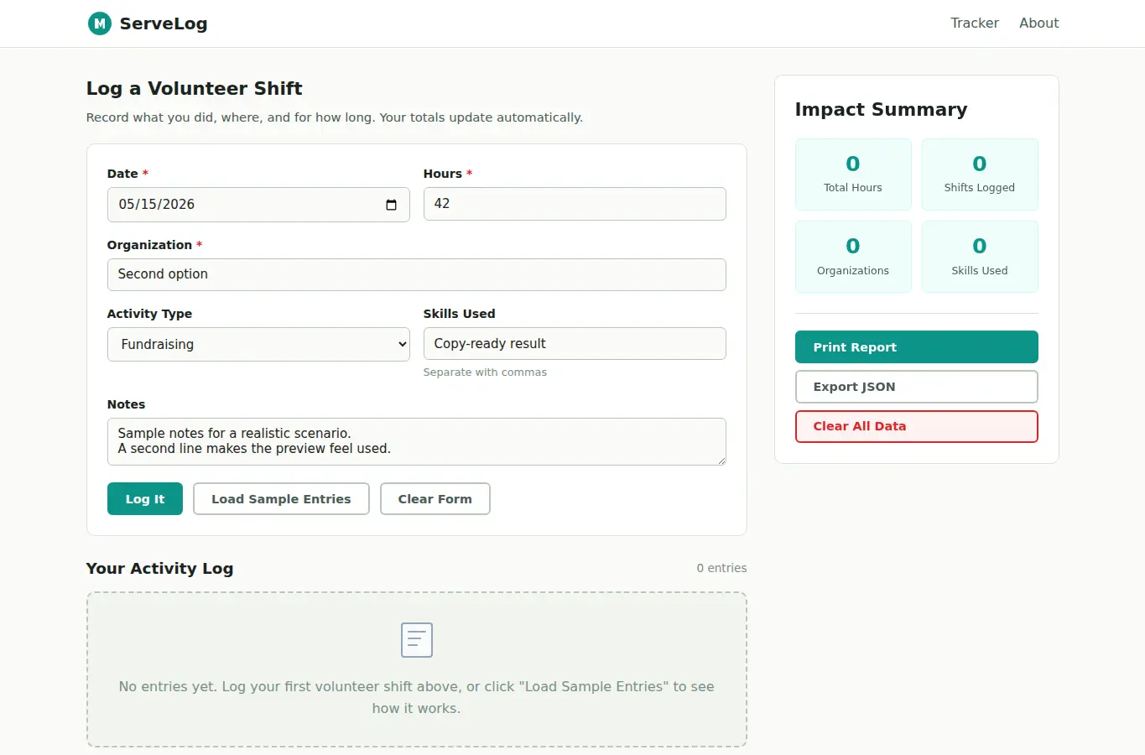Click the '0 entries' counter text
Image resolution: width=1145 pixels, height=755 pixels.
point(721,568)
